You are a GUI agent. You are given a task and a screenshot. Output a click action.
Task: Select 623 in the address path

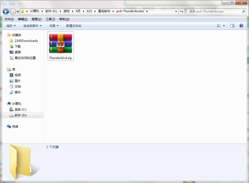(89, 11)
